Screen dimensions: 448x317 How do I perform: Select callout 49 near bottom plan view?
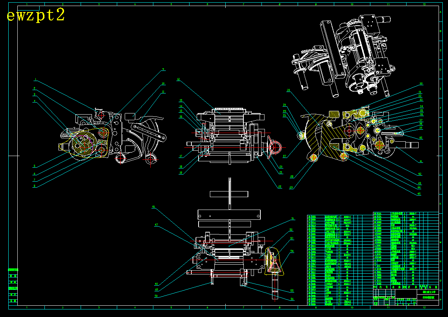point(156,289)
